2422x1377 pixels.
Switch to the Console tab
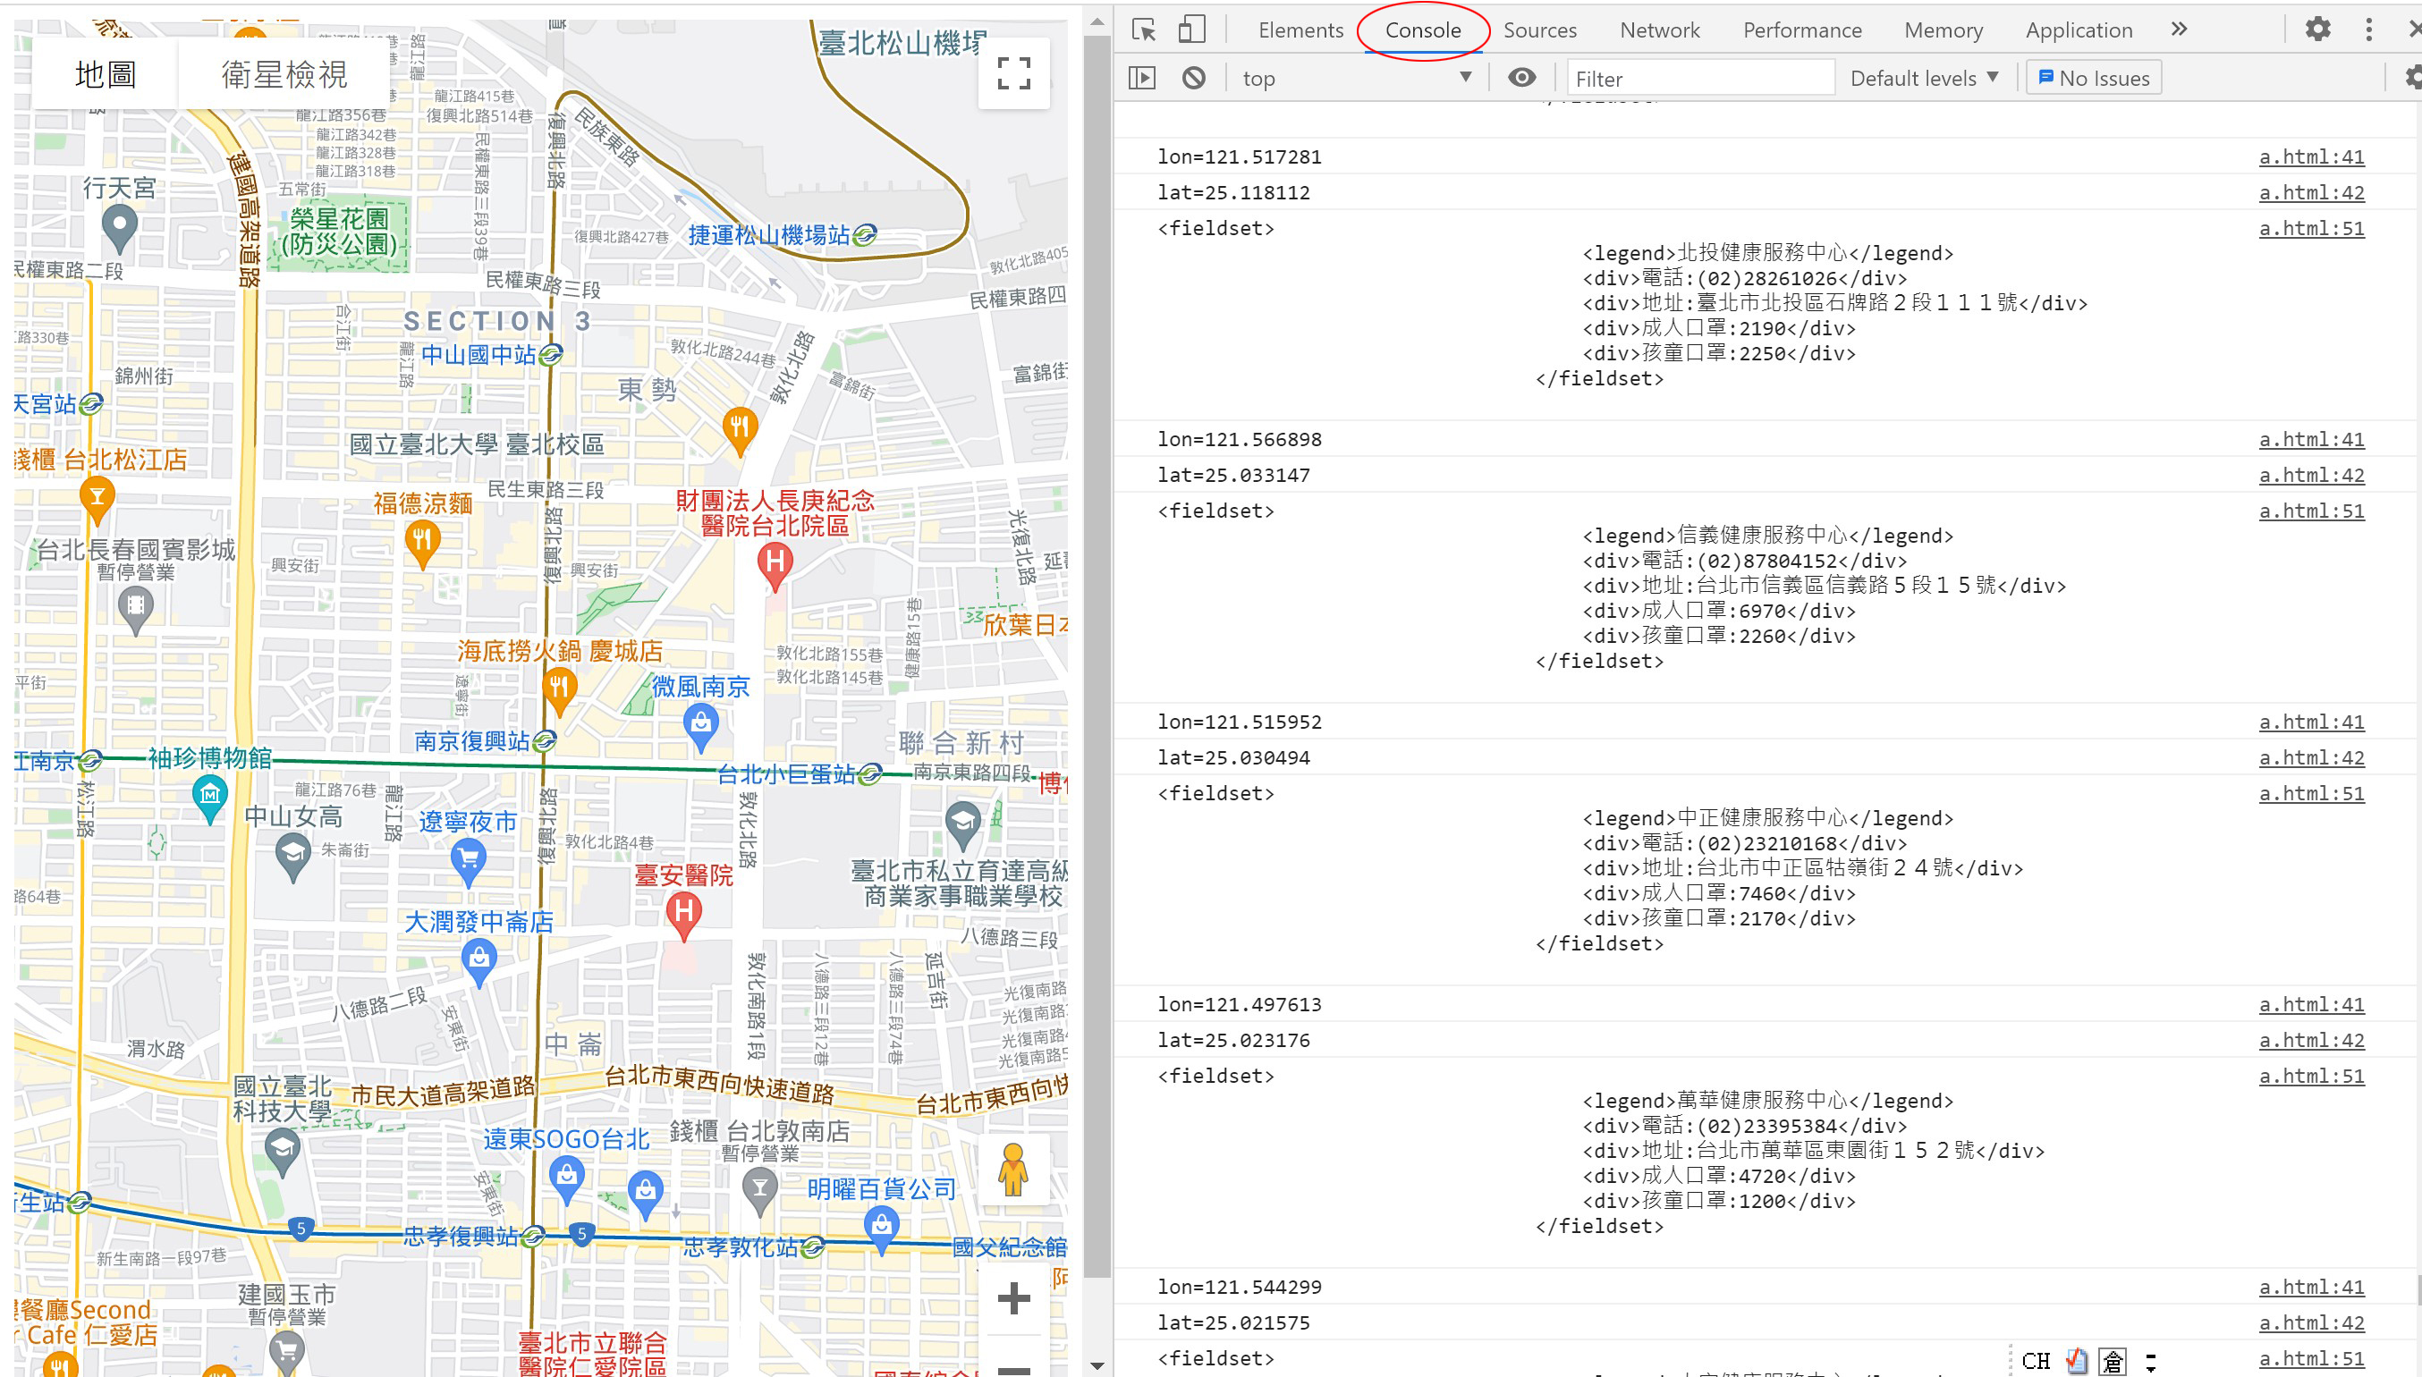[1422, 30]
